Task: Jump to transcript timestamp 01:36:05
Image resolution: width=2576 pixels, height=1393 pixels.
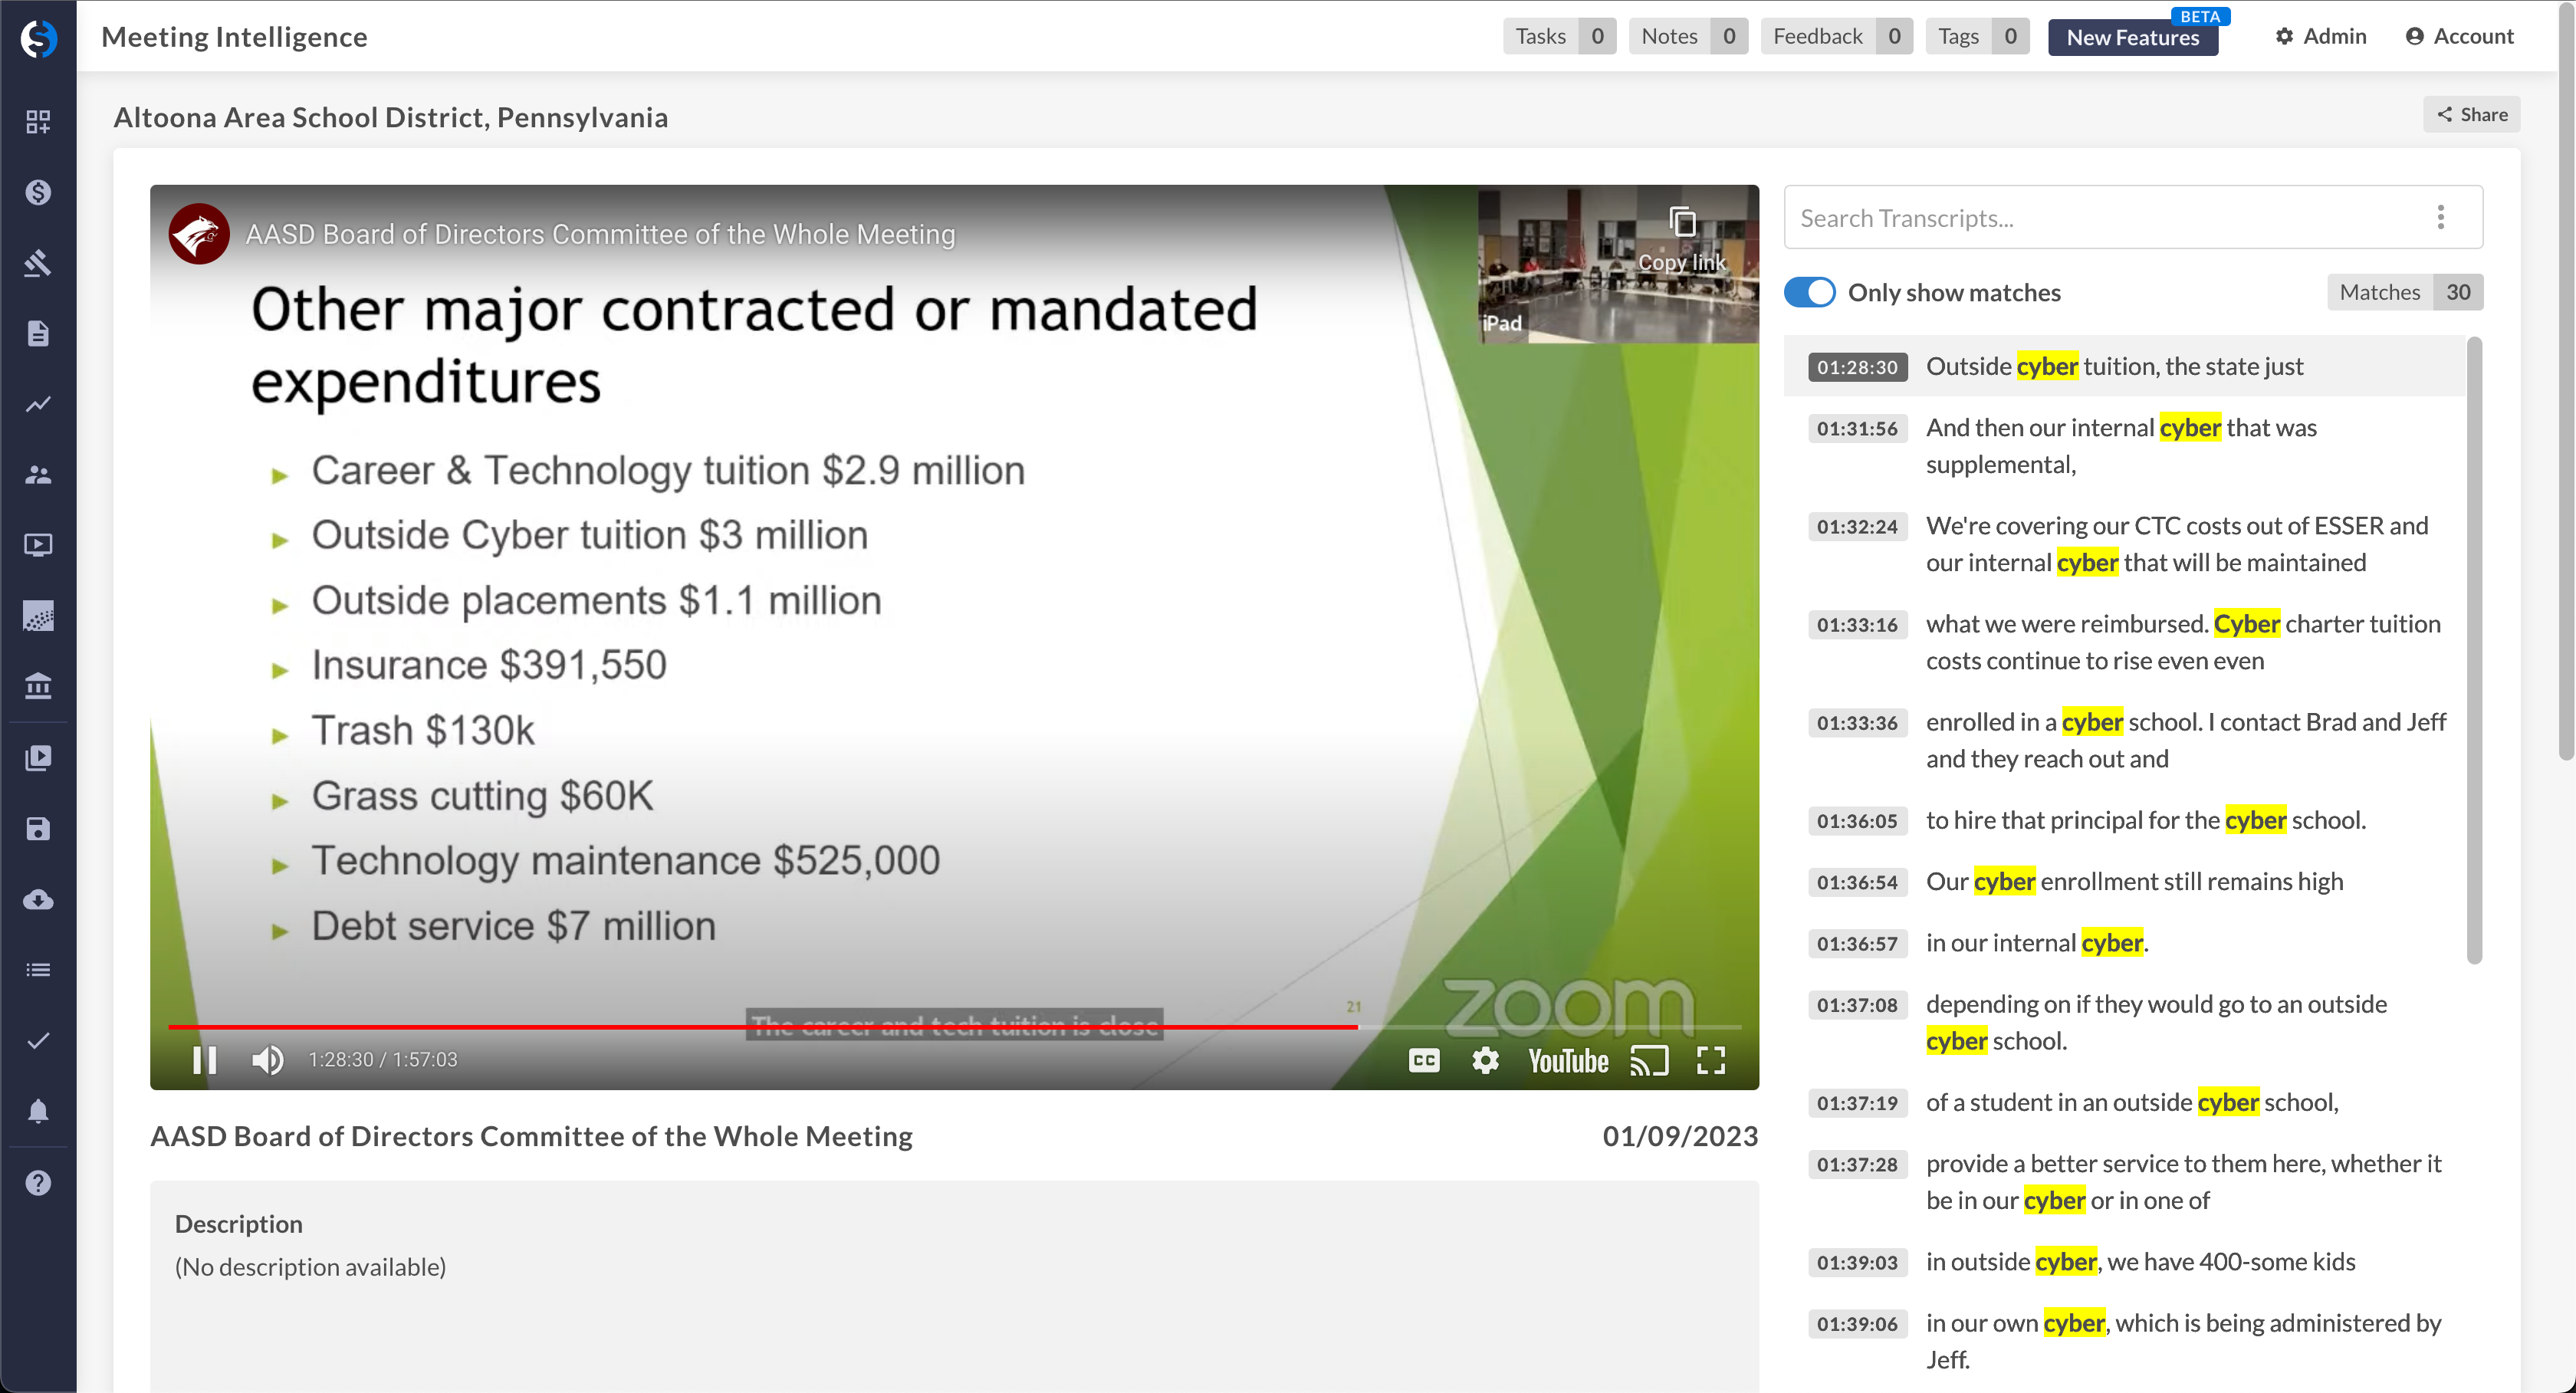Action: tap(1857, 820)
